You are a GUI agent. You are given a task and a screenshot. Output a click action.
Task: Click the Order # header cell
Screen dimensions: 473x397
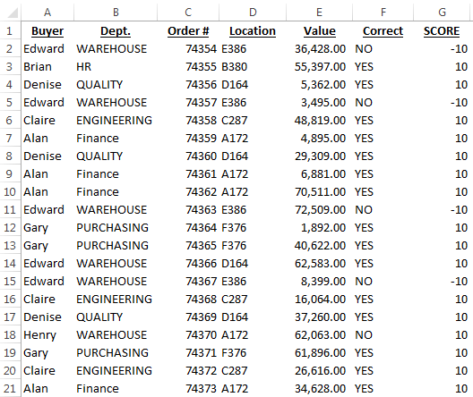tap(188, 31)
